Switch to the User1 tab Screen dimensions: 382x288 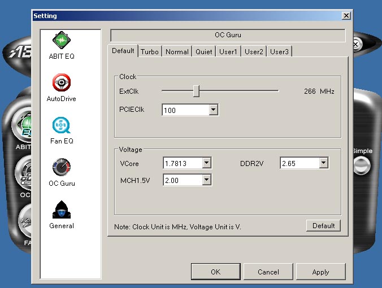[x=228, y=51]
